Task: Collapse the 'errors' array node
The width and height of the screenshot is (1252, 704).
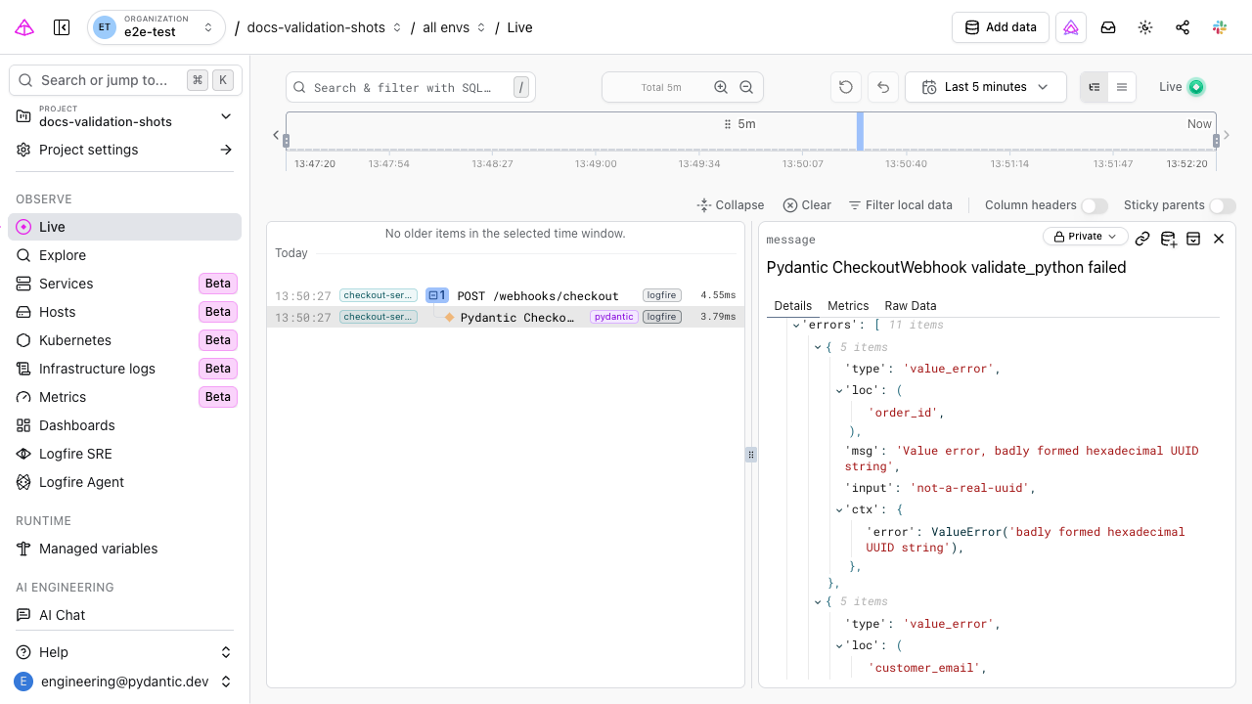Action: pos(796,325)
